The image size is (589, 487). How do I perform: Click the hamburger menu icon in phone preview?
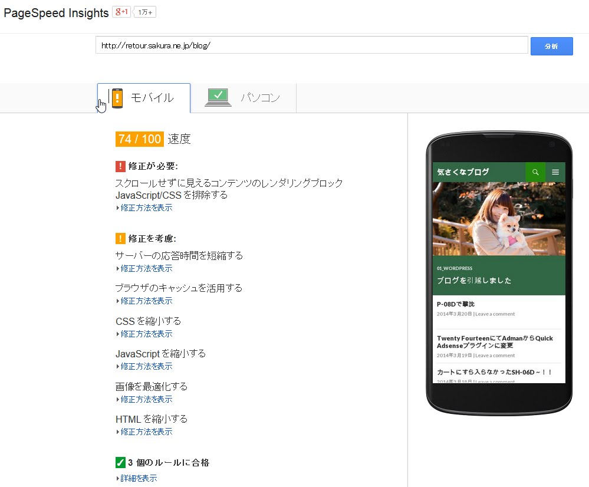tap(555, 172)
